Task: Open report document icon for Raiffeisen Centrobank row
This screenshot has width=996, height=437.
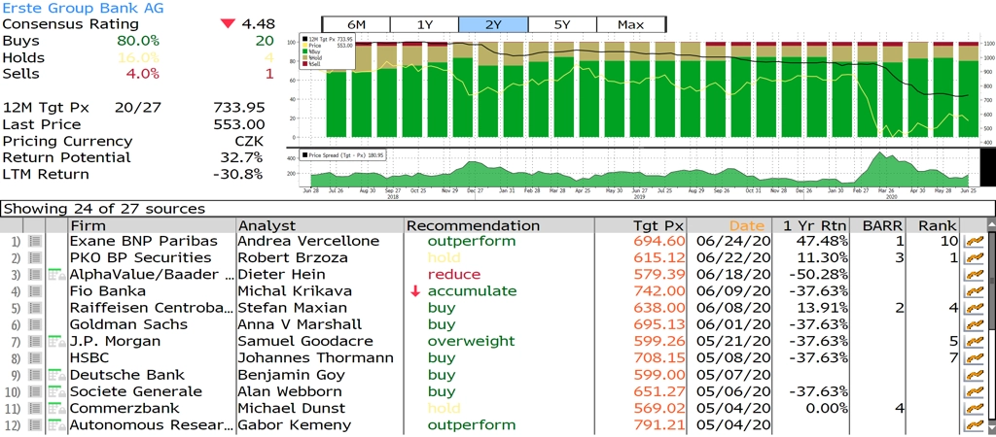Action: pos(34,308)
